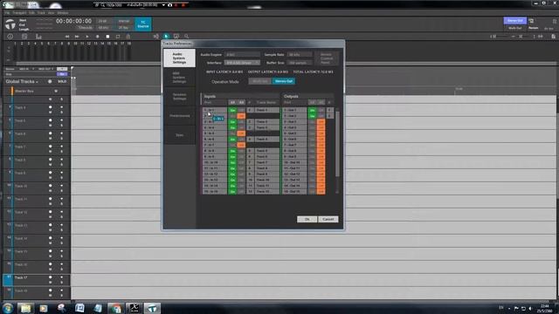Open the Edit menu
Image resolution: width=559 pixels, height=314 pixels.
[31, 13]
